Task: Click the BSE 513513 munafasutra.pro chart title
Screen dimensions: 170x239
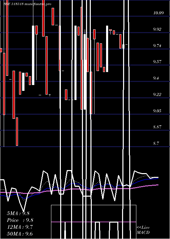Action: [x=27, y=4]
